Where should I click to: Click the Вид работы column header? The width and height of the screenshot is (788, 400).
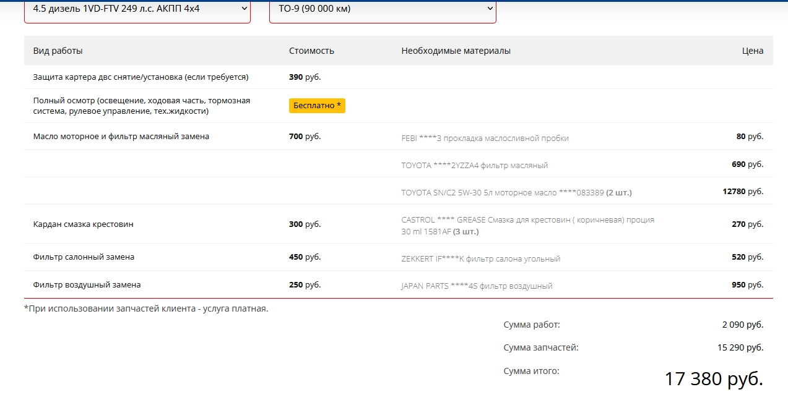pos(58,51)
